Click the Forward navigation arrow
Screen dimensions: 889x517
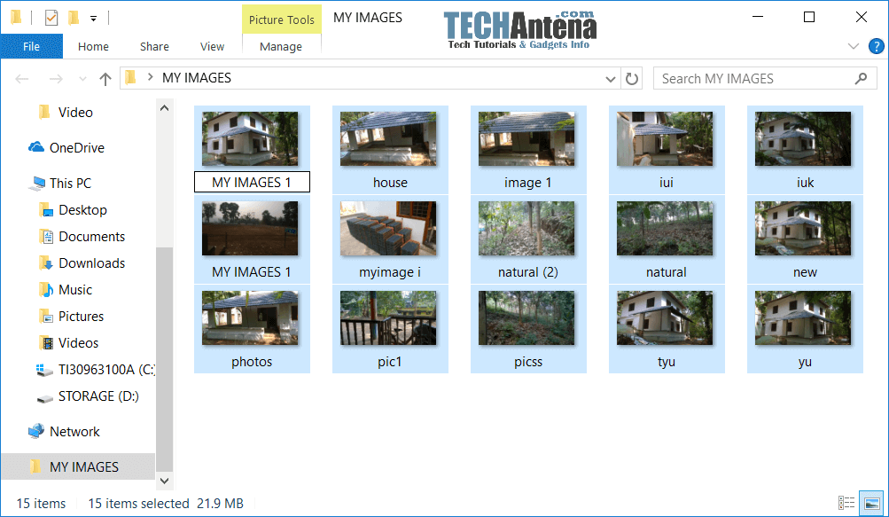[x=56, y=78]
